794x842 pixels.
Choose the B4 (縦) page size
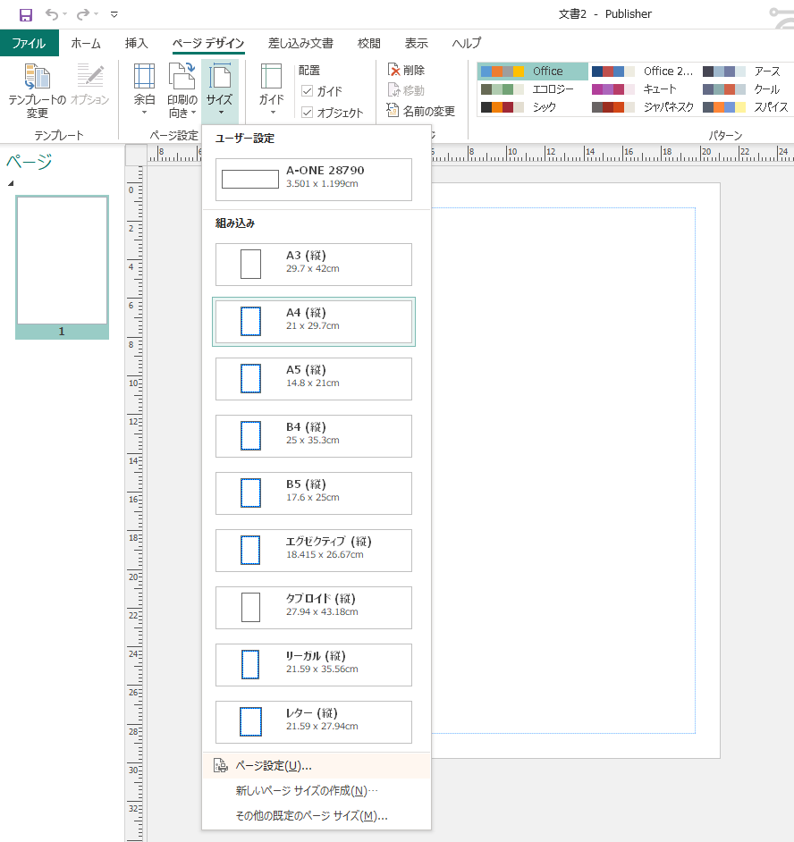coord(314,436)
